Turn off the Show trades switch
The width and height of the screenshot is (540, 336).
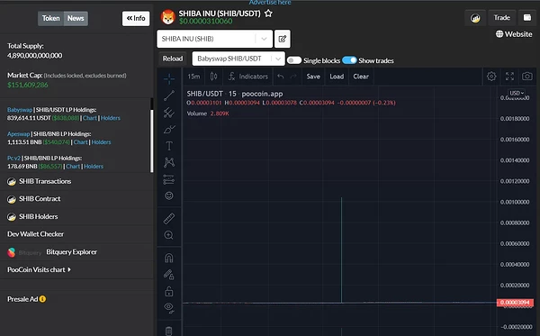pyautogui.click(x=349, y=60)
